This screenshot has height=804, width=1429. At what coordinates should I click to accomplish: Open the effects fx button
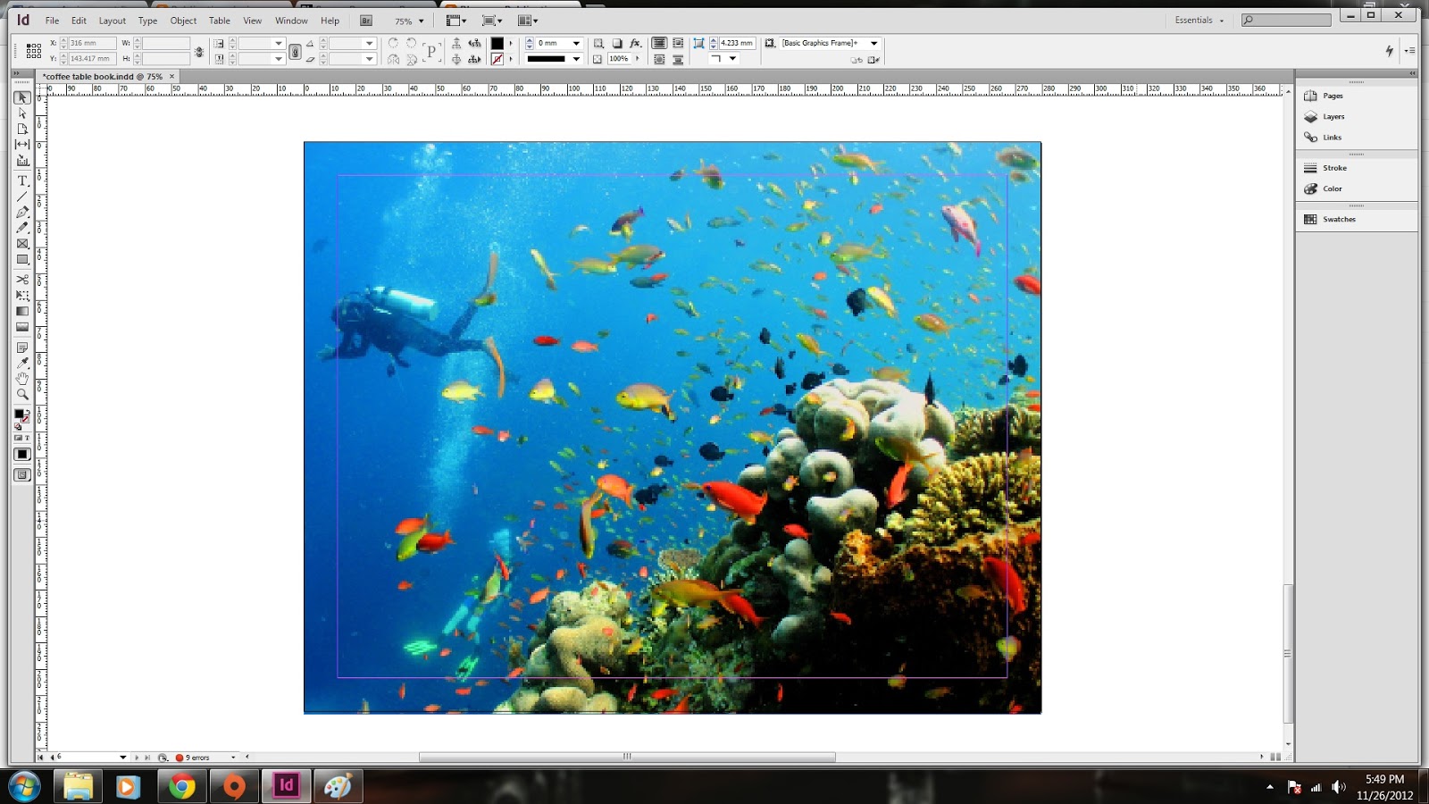coord(635,43)
